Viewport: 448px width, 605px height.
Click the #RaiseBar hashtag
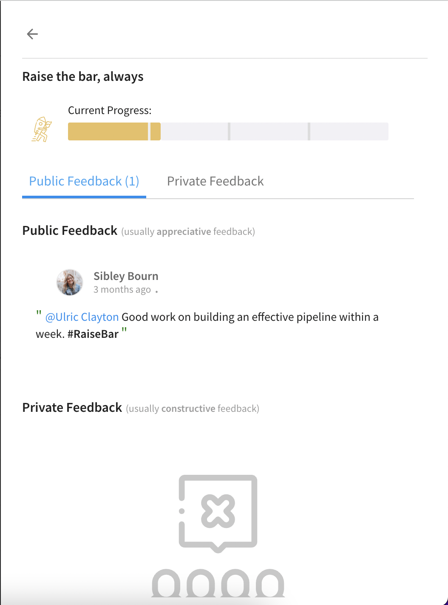click(x=93, y=334)
